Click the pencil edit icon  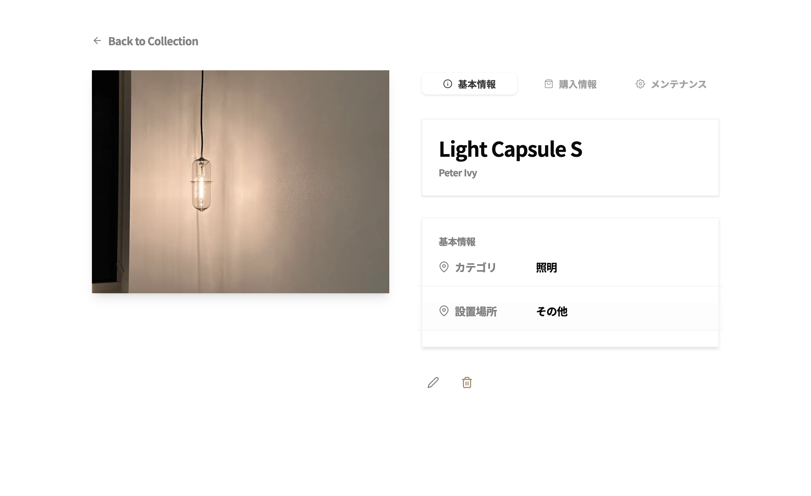(433, 382)
